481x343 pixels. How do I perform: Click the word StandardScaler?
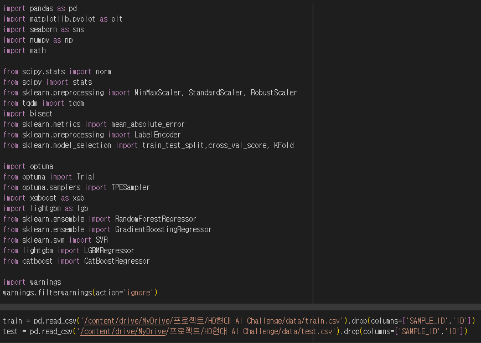point(215,93)
